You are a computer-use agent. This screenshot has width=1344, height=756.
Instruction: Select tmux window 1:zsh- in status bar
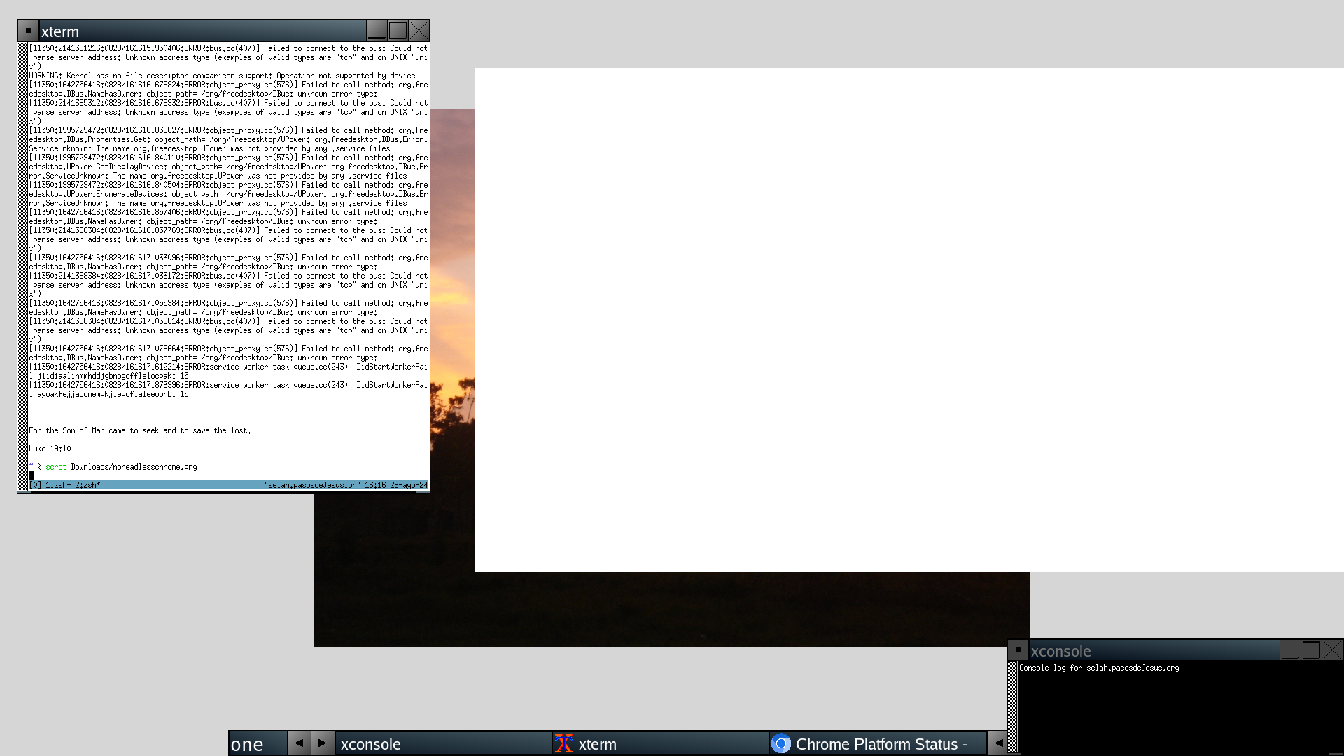59,485
